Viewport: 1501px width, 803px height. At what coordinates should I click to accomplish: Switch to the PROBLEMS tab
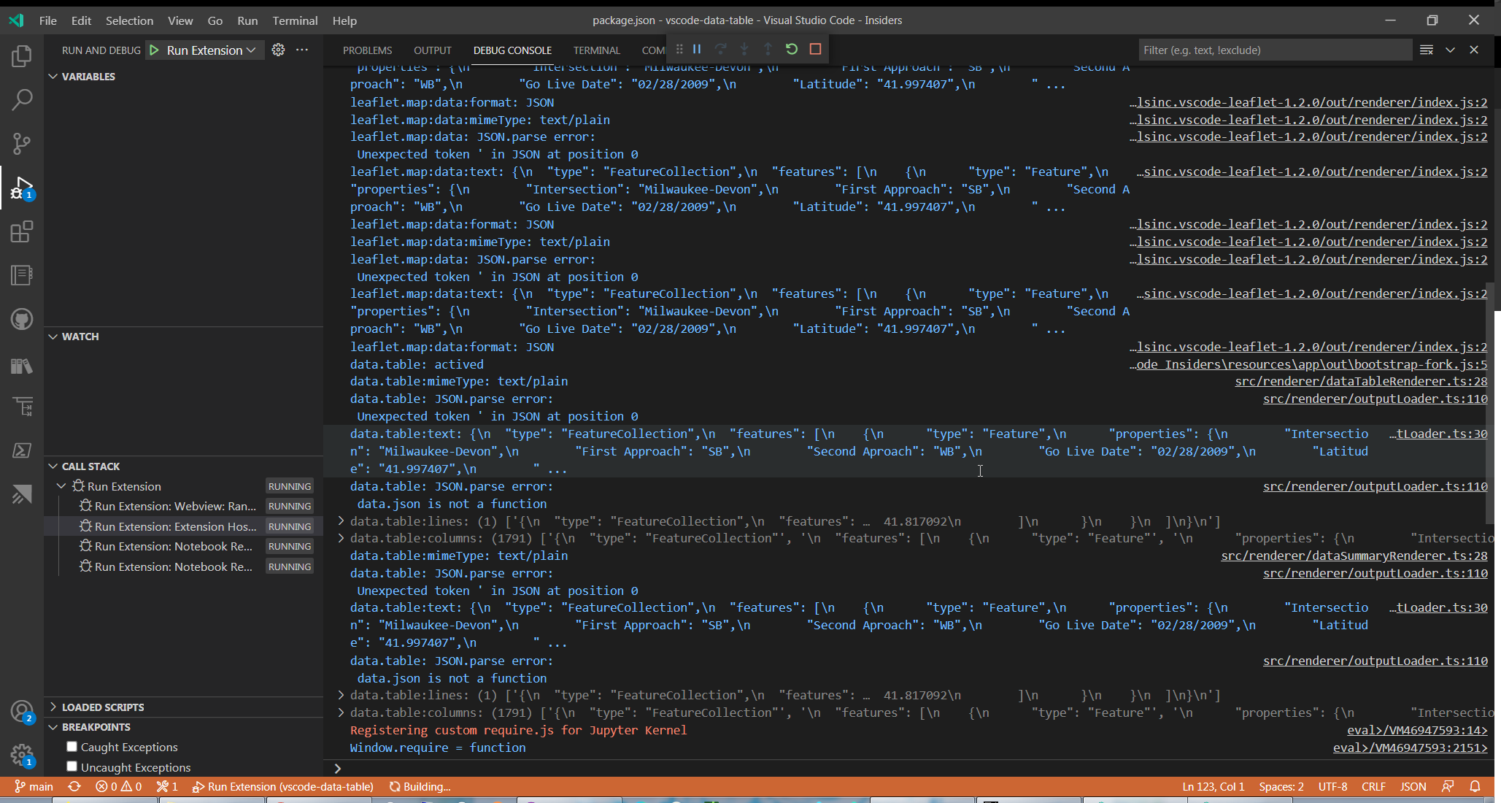point(367,50)
